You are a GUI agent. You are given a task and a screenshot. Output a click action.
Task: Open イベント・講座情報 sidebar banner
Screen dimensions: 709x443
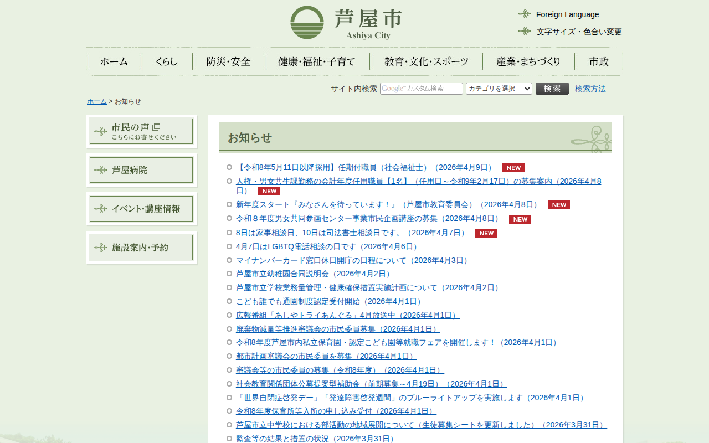pyautogui.click(x=141, y=209)
